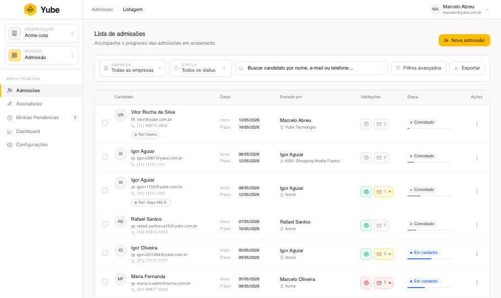501x298 pixels.
Task: Click the yellow email badge showing 2 for Igor Oliveira
Action: [383, 254]
